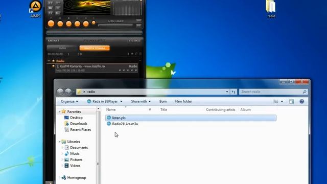Sort by Contributing artists column

coord(220,109)
